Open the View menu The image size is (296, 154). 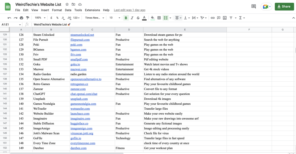(34, 10)
